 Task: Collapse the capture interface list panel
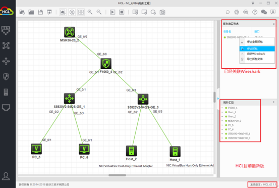[273, 24]
